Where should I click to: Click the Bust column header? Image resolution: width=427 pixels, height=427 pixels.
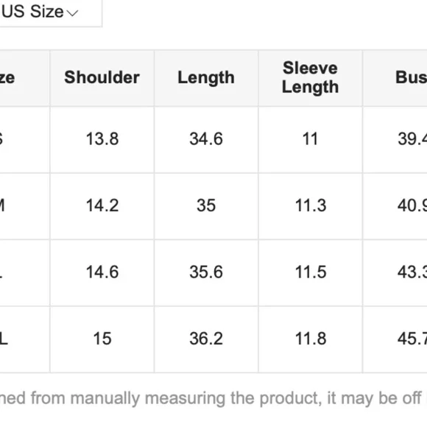412,77
